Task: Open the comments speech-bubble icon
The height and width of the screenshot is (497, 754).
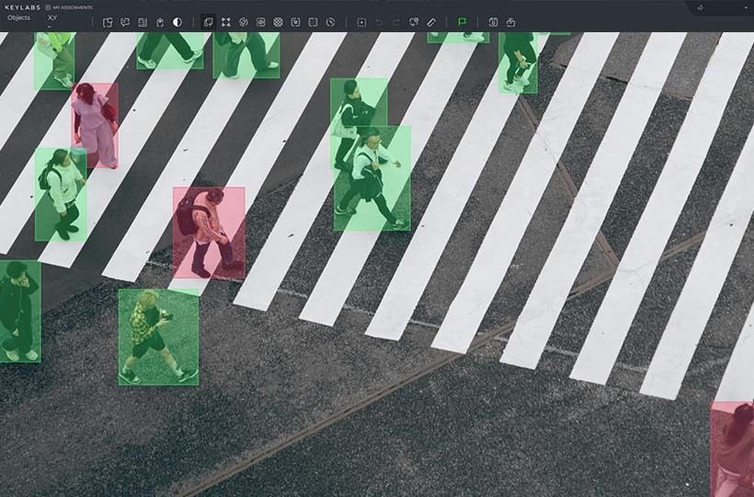Action: [125, 22]
